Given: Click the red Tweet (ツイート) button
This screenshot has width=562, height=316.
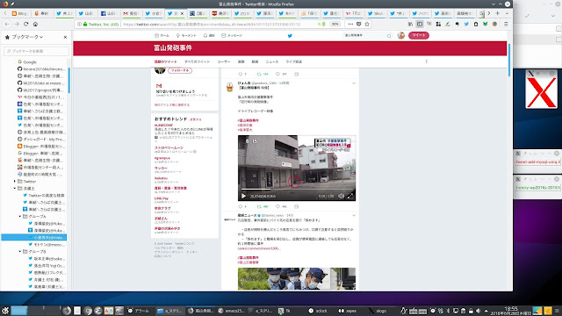Looking at the screenshot, I should pyautogui.click(x=419, y=35).
